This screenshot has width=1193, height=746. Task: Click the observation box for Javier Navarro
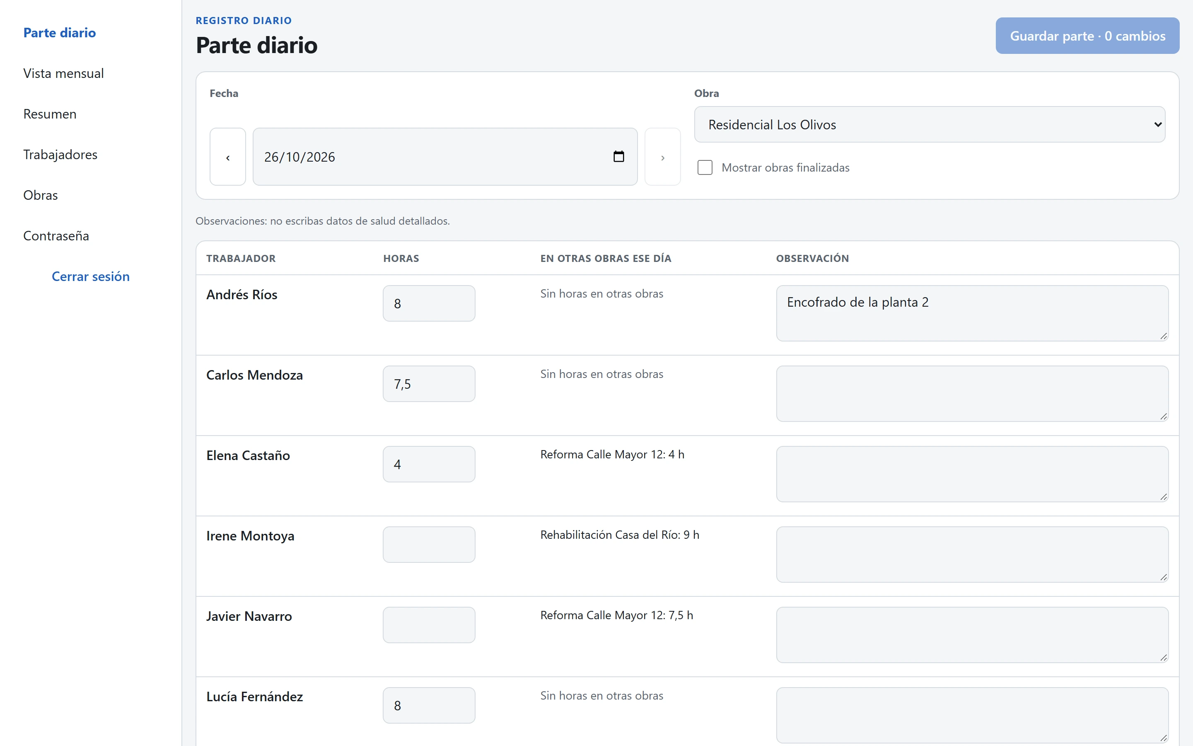[x=972, y=635]
